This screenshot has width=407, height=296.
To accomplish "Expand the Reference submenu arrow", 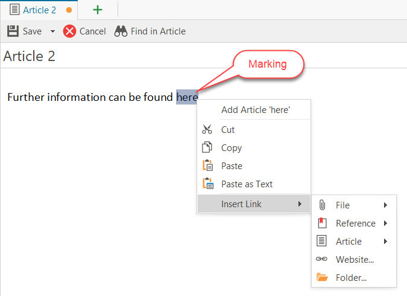I will tap(385, 224).
